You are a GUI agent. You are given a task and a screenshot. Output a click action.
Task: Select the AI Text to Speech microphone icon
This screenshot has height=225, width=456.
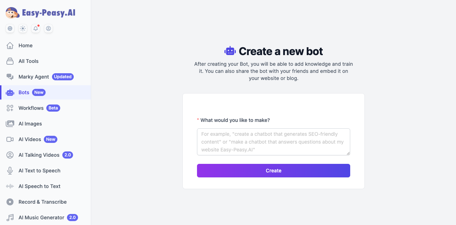coord(10,171)
